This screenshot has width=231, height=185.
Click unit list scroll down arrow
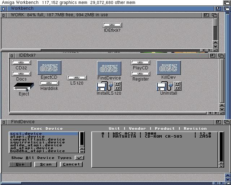point(221,166)
